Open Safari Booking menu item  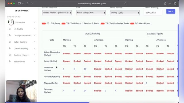[20, 42]
